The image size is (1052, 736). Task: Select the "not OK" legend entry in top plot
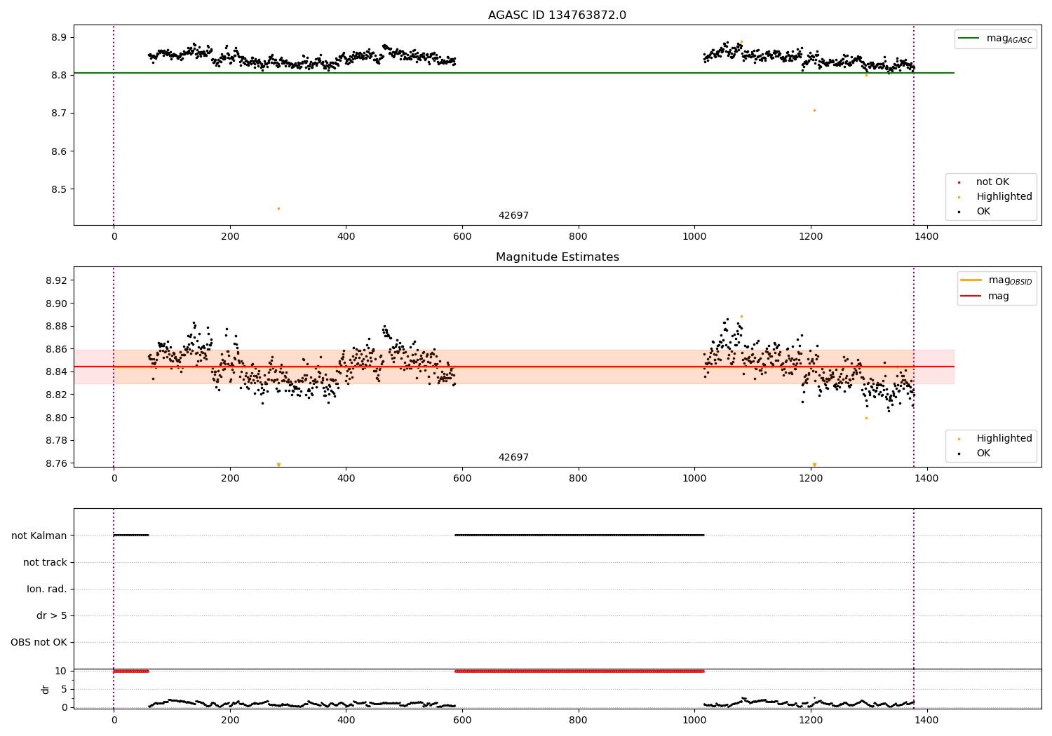click(992, 182)
